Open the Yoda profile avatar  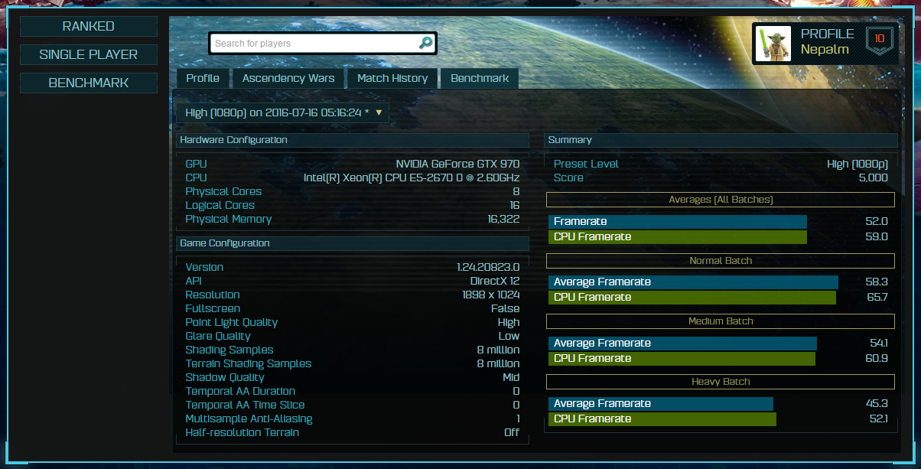pyautogui.click(x=773, y=44)
